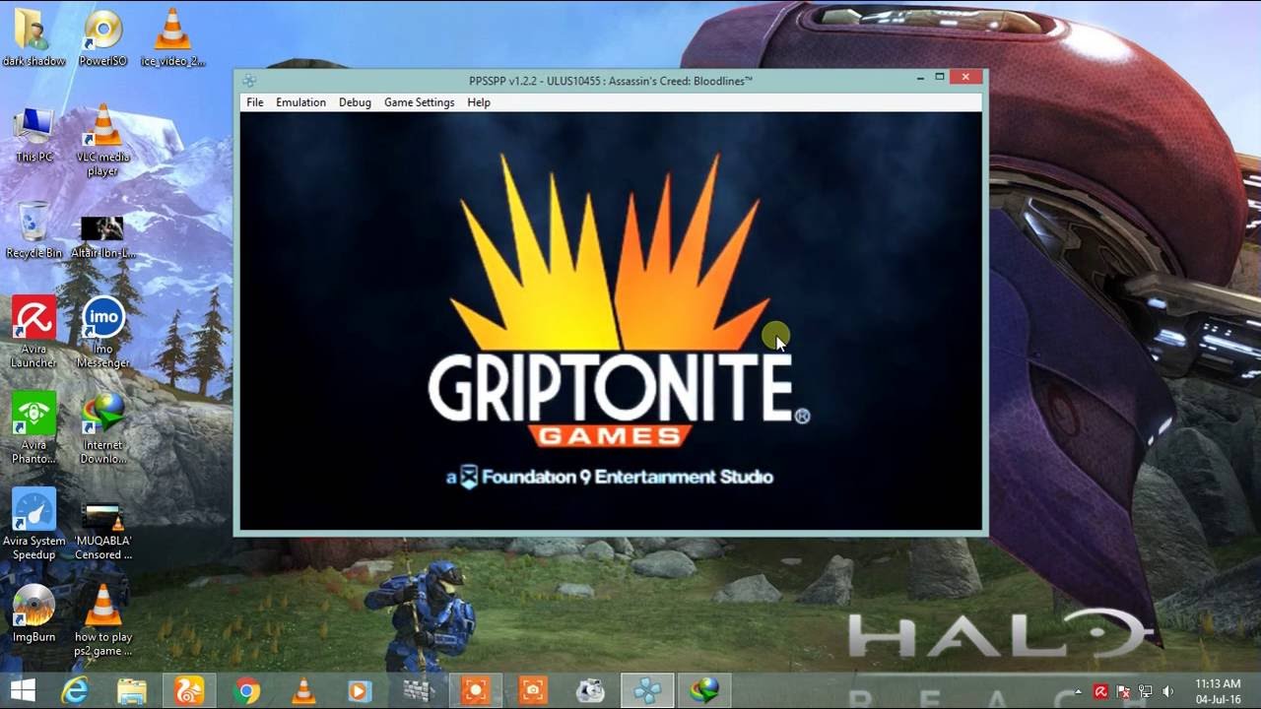Image resolution: width=1261 pixels, height=709 pixels.
Task: Switch to the orange screen recorder taskbar app
Action: pos(476,691)
